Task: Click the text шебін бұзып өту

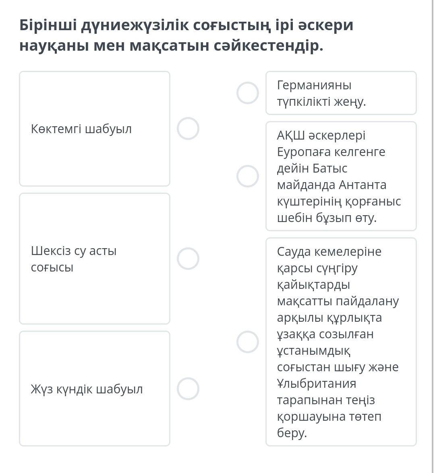Action: pyautogui.click(x=327, y=218)
